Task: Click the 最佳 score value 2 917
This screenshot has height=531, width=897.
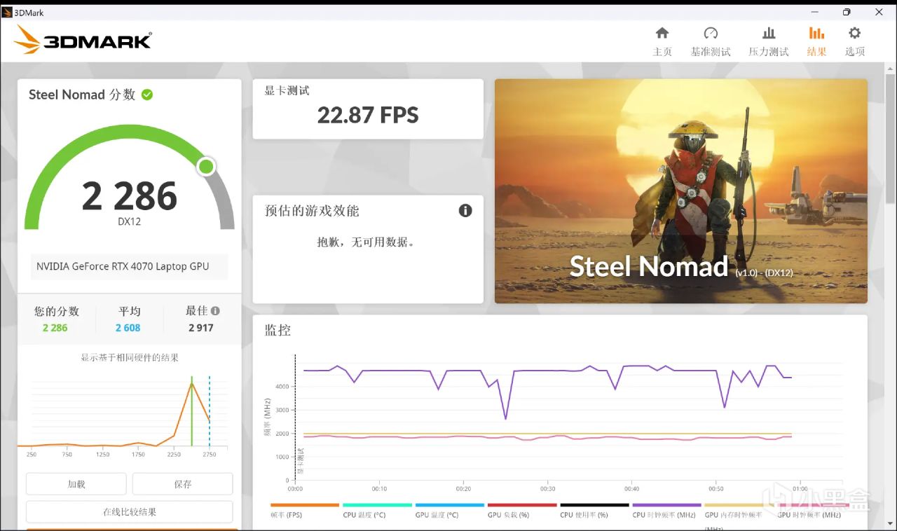Action: tap(201, 328)
